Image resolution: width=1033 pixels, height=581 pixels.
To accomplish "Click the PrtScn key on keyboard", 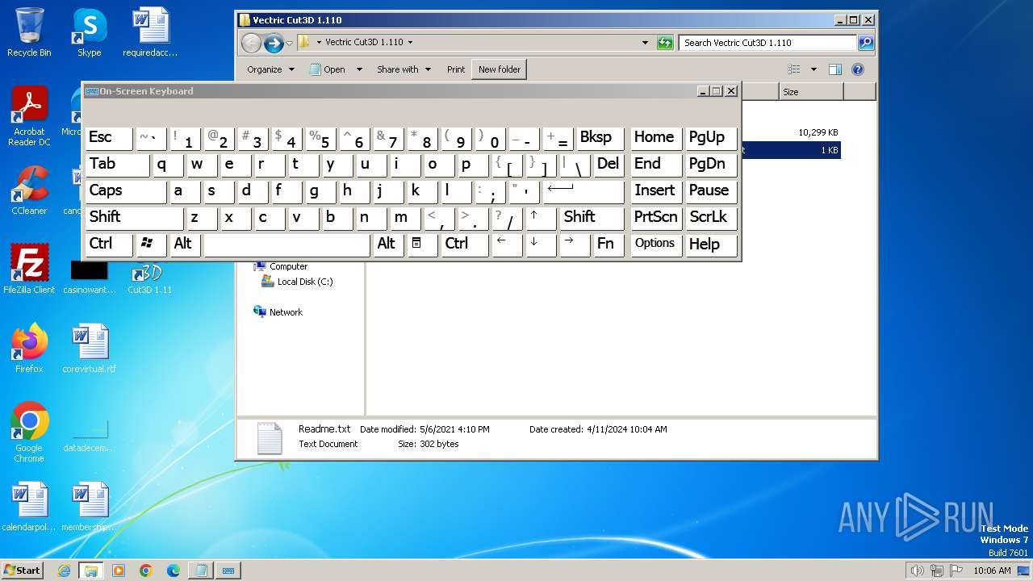I will pos(656,218).
